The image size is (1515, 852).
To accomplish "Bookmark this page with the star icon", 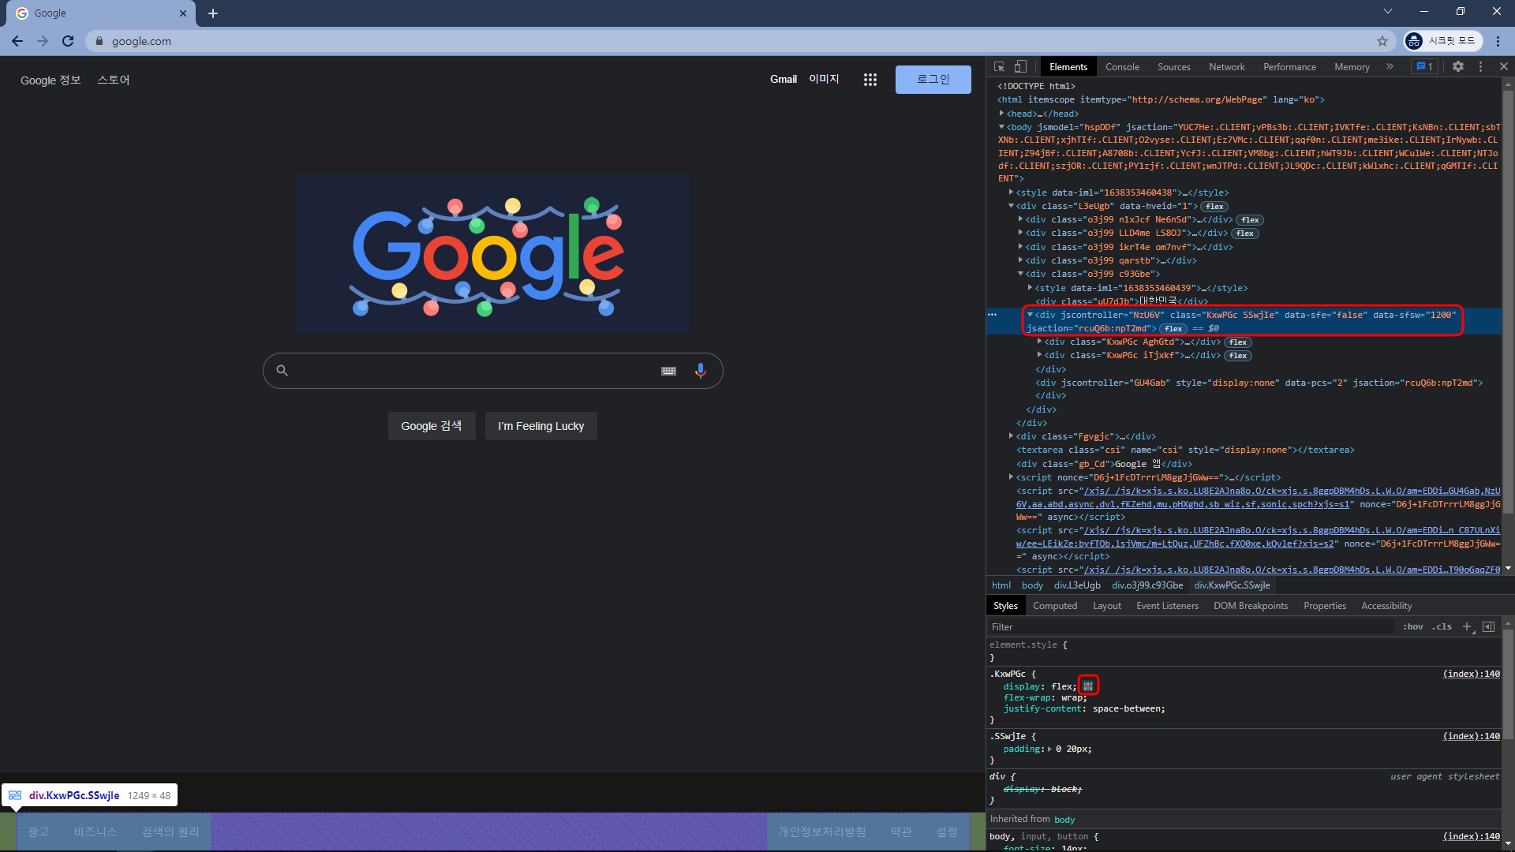I will pyautogui.click(x=1382, y=41).
